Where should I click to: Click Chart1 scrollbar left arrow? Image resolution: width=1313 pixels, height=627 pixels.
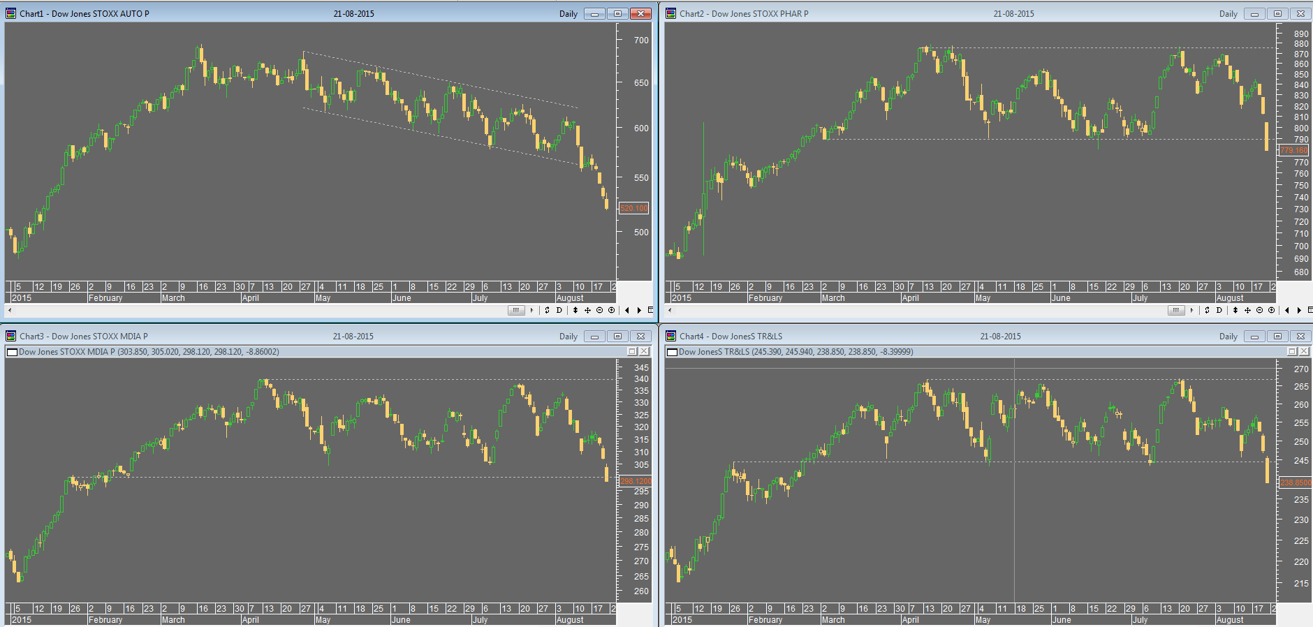tap(10, 310)
